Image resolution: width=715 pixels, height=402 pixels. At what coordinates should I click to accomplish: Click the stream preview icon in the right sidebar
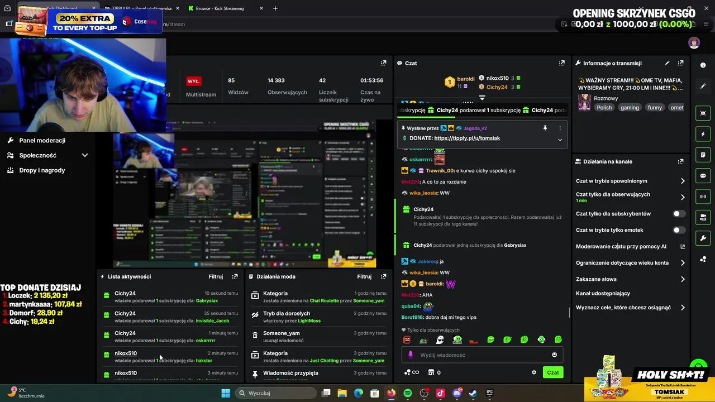pos(703,113)
